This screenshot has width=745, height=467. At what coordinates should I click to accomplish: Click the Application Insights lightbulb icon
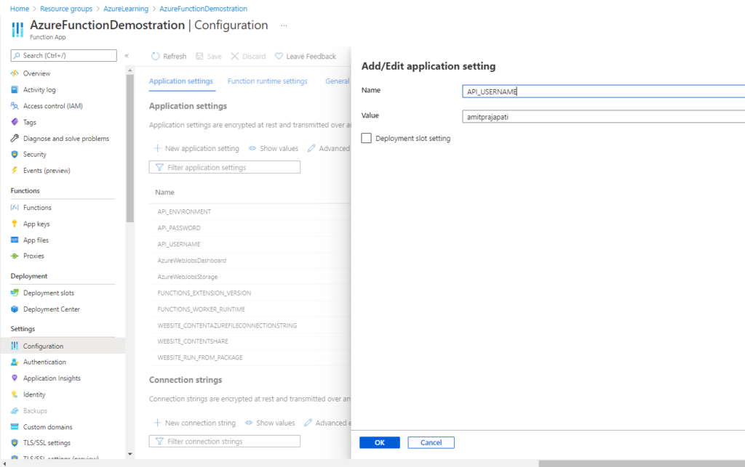15,378
